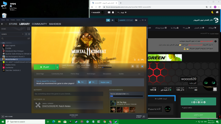The image size is (221, 124).
Task: Enter Steam Big Picture mode
Action: 136,20
